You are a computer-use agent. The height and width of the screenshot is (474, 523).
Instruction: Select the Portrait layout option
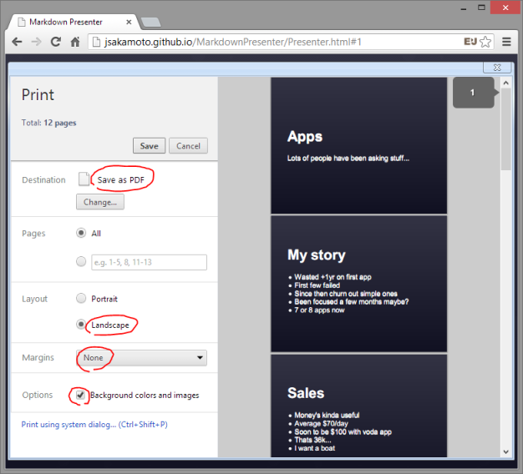click(81, 299)
